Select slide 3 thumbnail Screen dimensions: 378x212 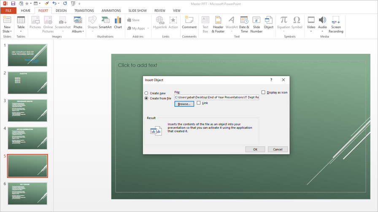coord(27,110)
